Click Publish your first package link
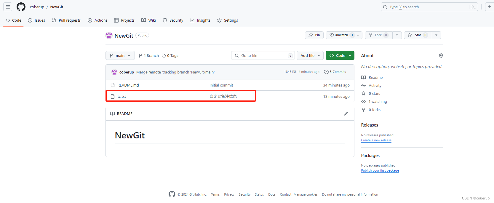The height and width of the screenshot is (203, 494). click(380, 171)
